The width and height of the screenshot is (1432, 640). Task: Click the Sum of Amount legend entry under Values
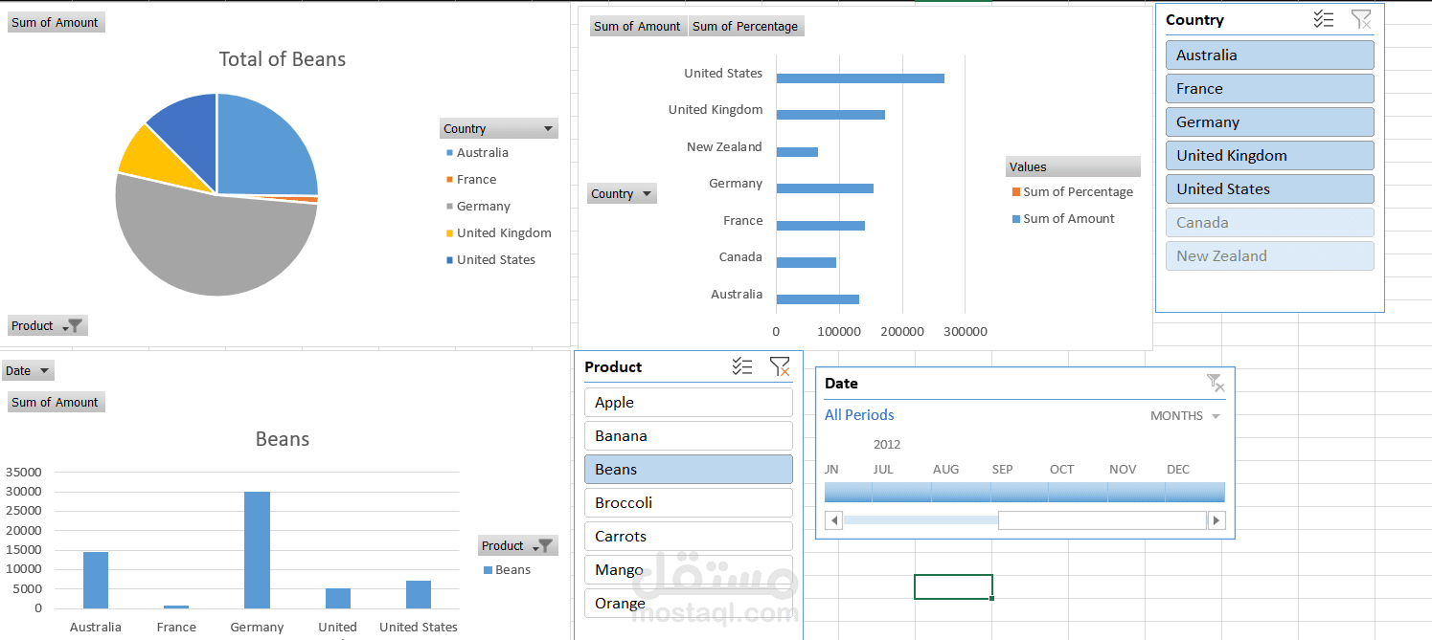1063,219
